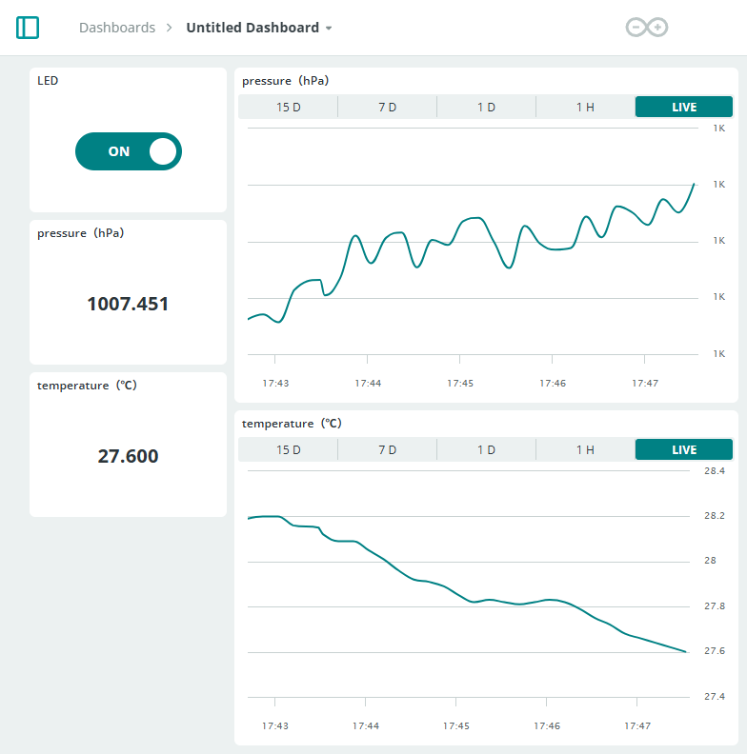Select 7 D range on temperature chart
This screenshot has height=754, width=747.
pos(387,449)
